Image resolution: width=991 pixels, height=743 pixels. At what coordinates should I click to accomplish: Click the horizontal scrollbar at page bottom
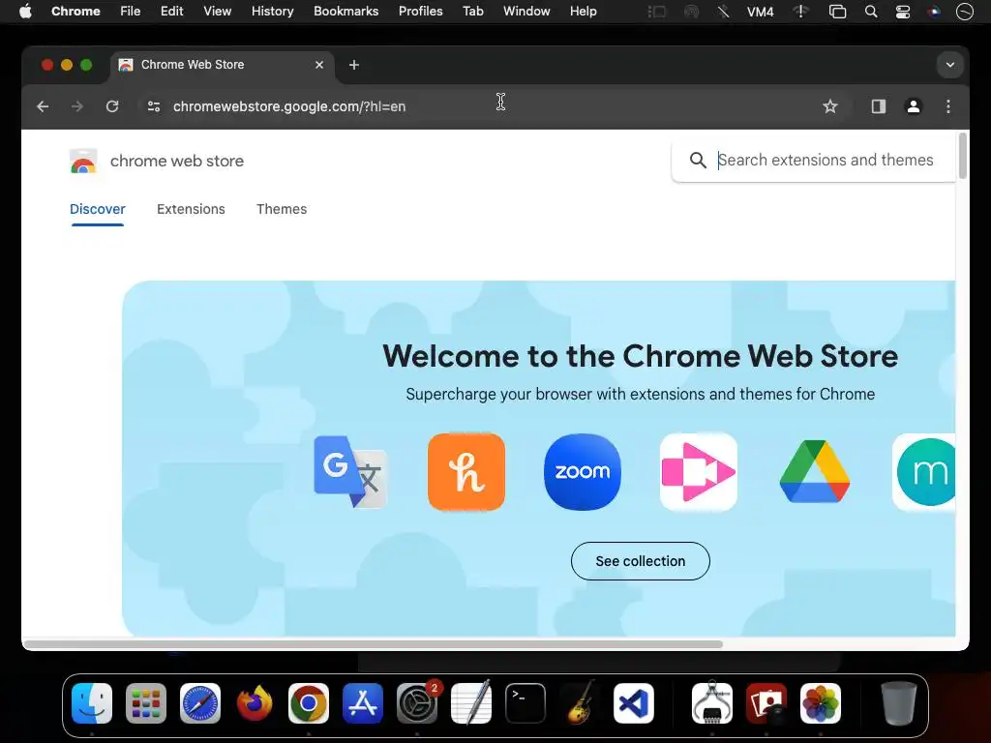click(373, 644)
